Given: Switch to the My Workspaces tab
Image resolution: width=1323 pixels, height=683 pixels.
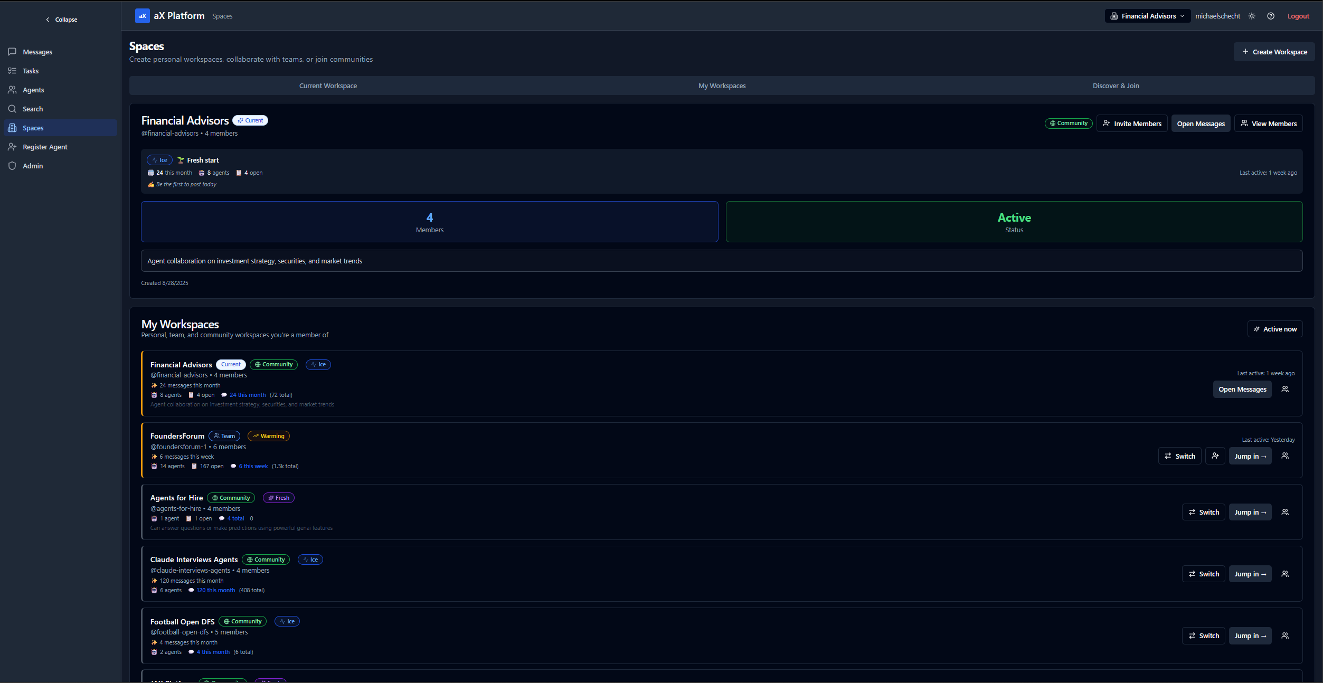Looking at the screenshot, I should click(x=722, y=86).
